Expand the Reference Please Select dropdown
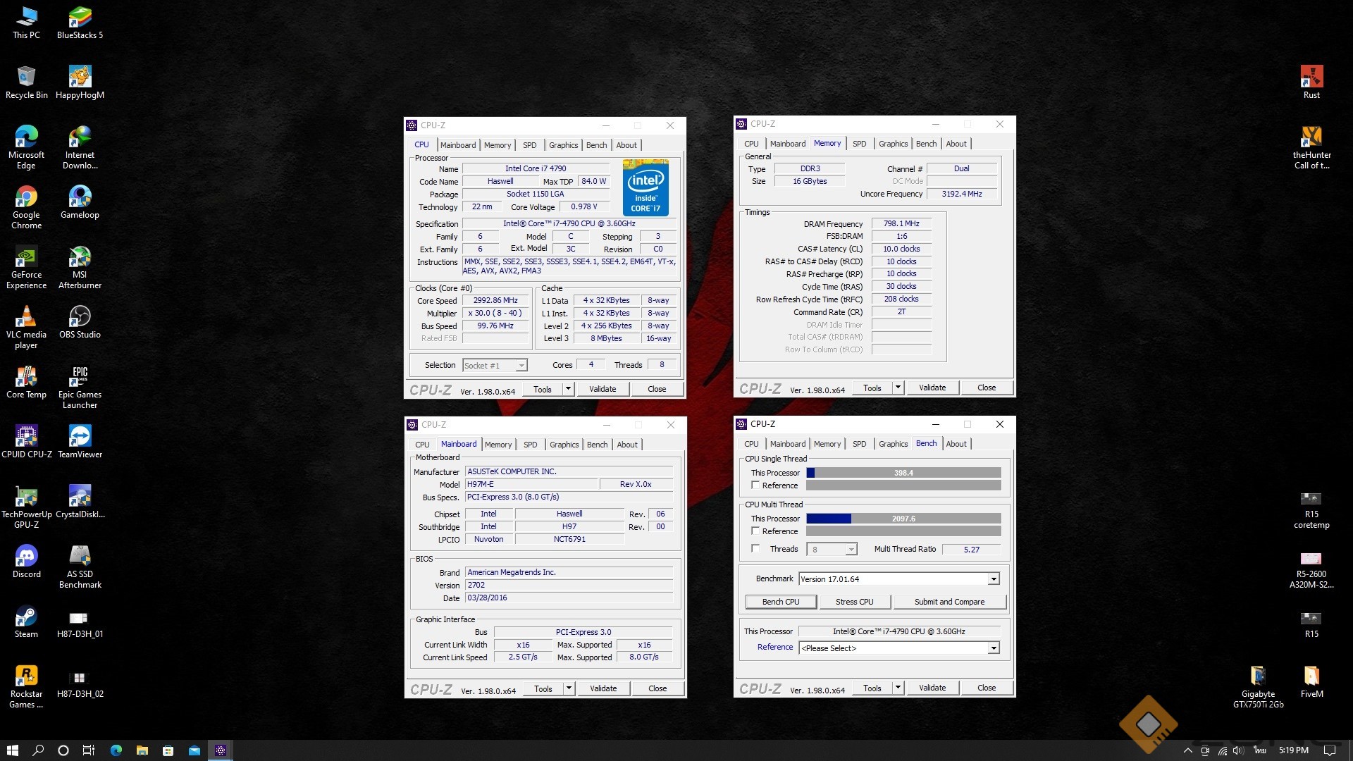Image resolution: width=1353 pixels, height=761 pixels. [993, 648]
